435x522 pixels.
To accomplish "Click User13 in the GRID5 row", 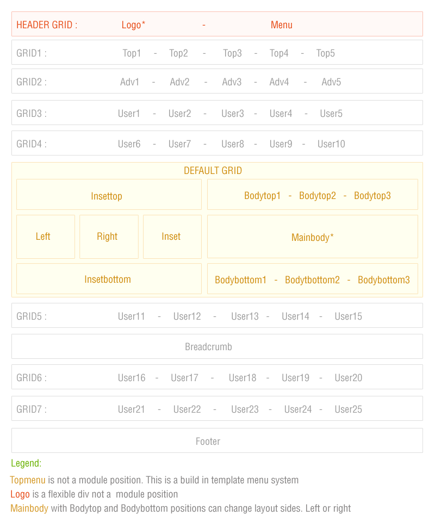I will click(x=245, y=316).
